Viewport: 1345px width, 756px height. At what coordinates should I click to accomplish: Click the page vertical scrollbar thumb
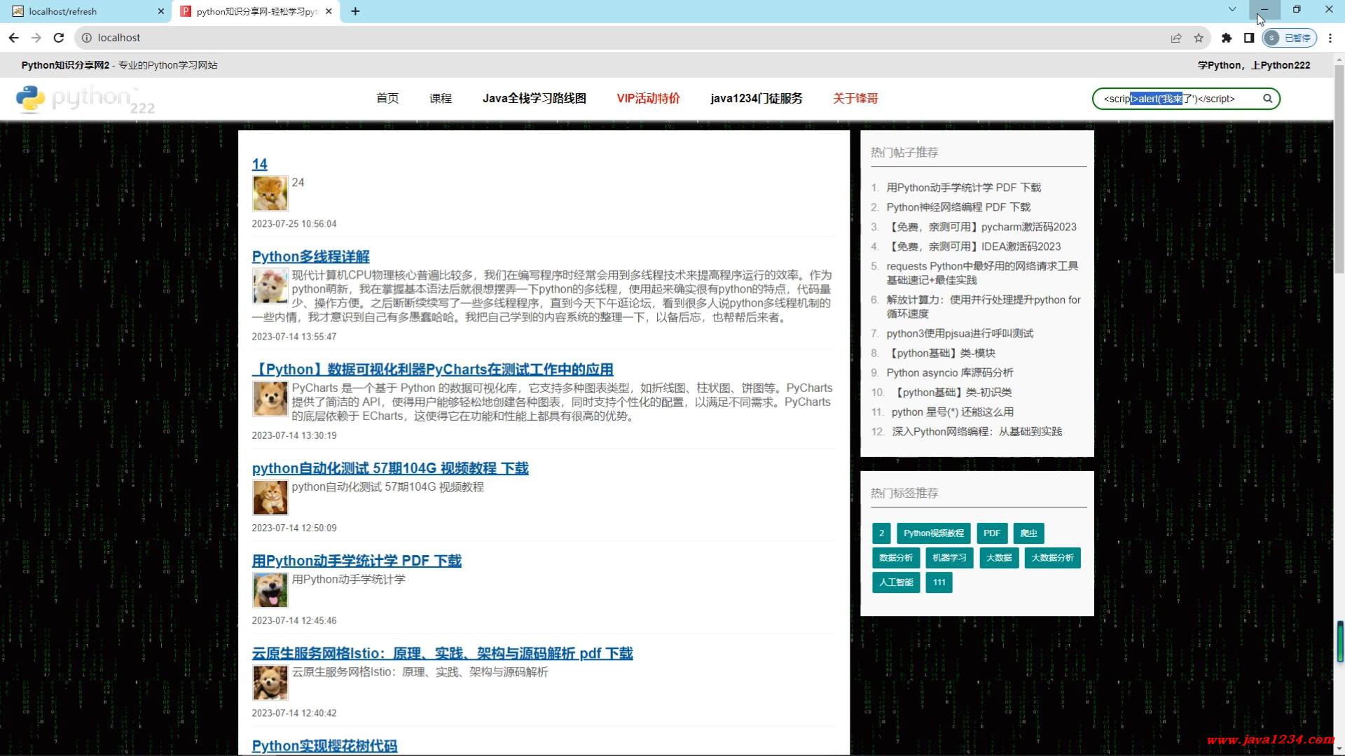click(1339, 168)
